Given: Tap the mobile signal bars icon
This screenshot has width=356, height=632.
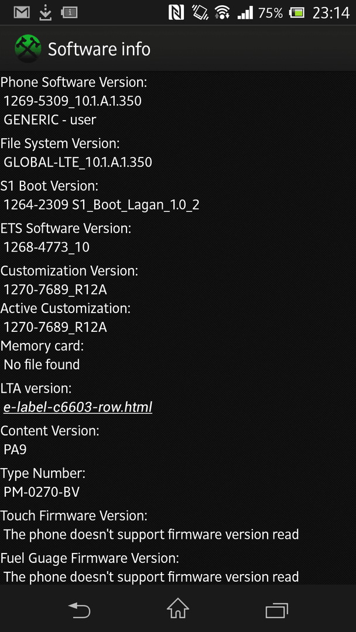Looking at the screenshot, I should pos(245,13).
